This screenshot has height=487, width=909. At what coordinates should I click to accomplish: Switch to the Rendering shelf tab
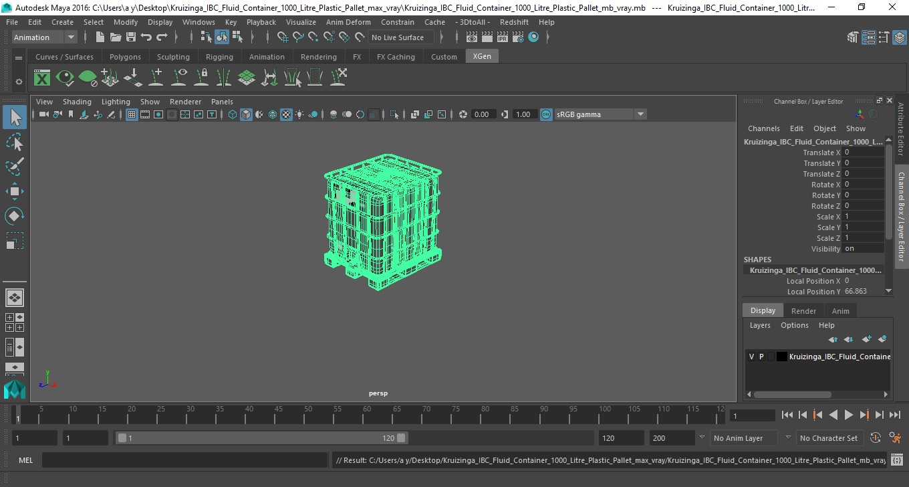[x=319, y=57]
